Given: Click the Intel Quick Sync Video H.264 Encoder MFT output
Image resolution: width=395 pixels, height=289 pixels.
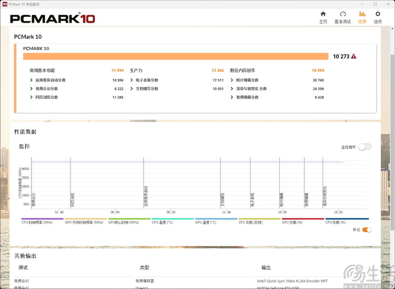Looking at the screenshot, I should coord(292,281).
